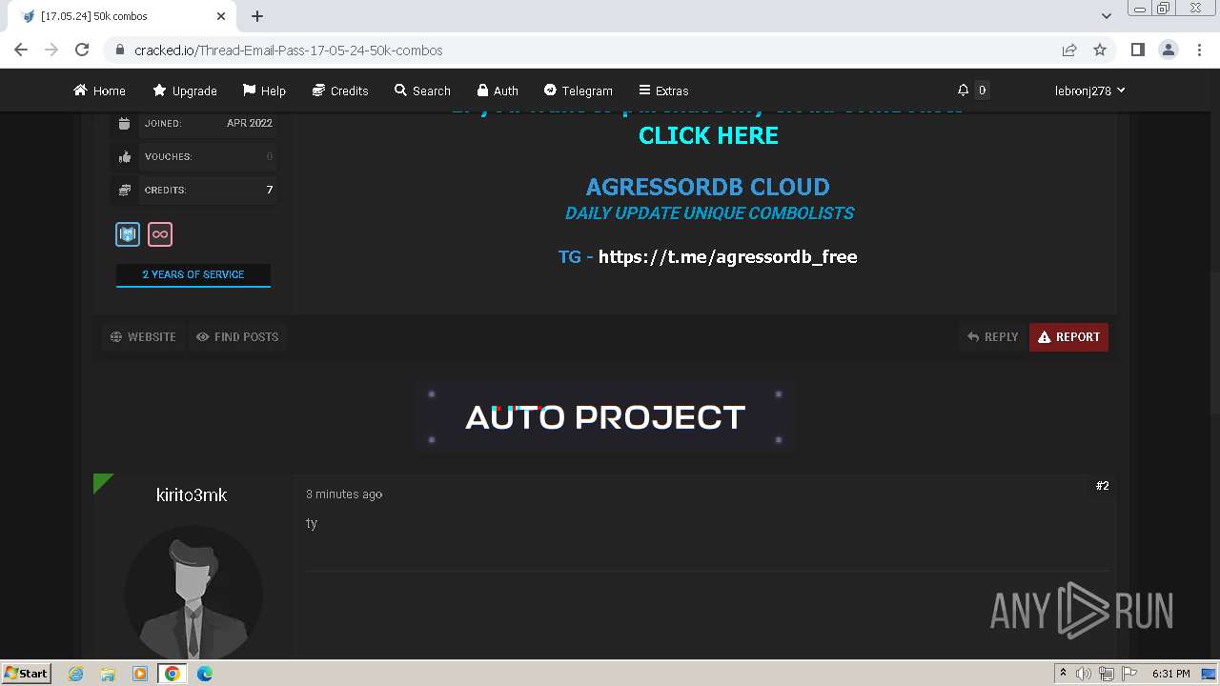Viewport: 1220px width, 686px height.
Task: Launch Internet Explorer from taskbar
Action: click(x=76, y=674)
